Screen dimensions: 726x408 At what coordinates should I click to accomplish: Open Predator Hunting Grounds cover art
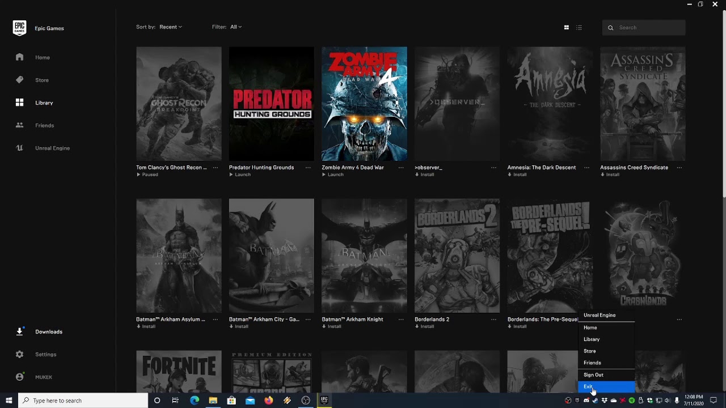(x=271, y=104)
